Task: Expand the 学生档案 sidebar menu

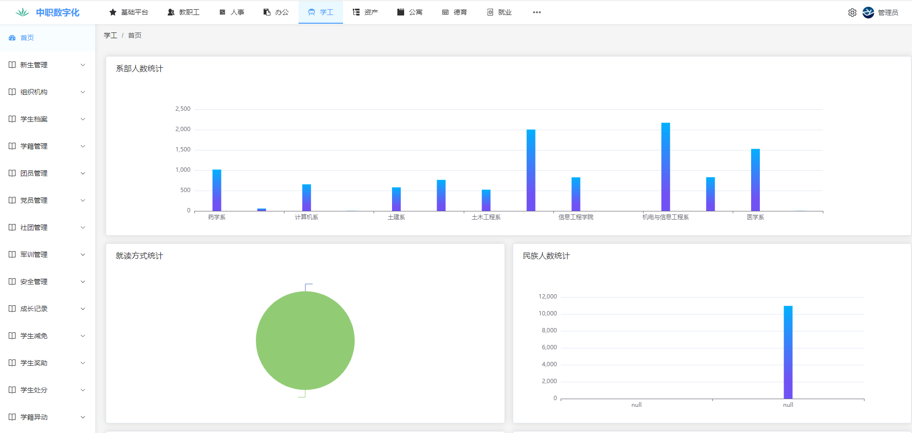Action: 83,119
